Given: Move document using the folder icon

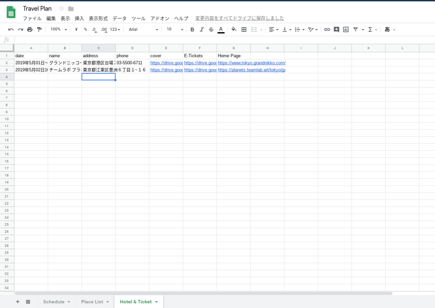Looking at the screenshot, I should click(71, 9).
